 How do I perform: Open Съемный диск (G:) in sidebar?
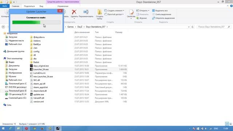(17, 98)
